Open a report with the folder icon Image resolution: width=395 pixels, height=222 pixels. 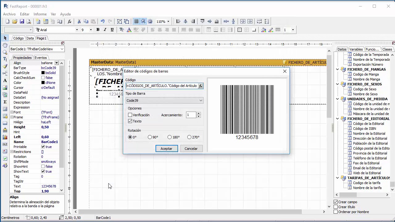point(15,21)
